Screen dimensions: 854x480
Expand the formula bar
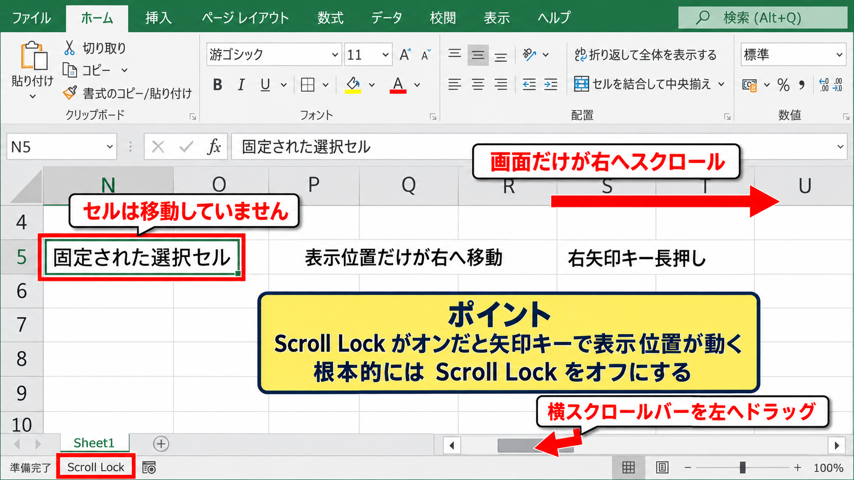(840, 147)
